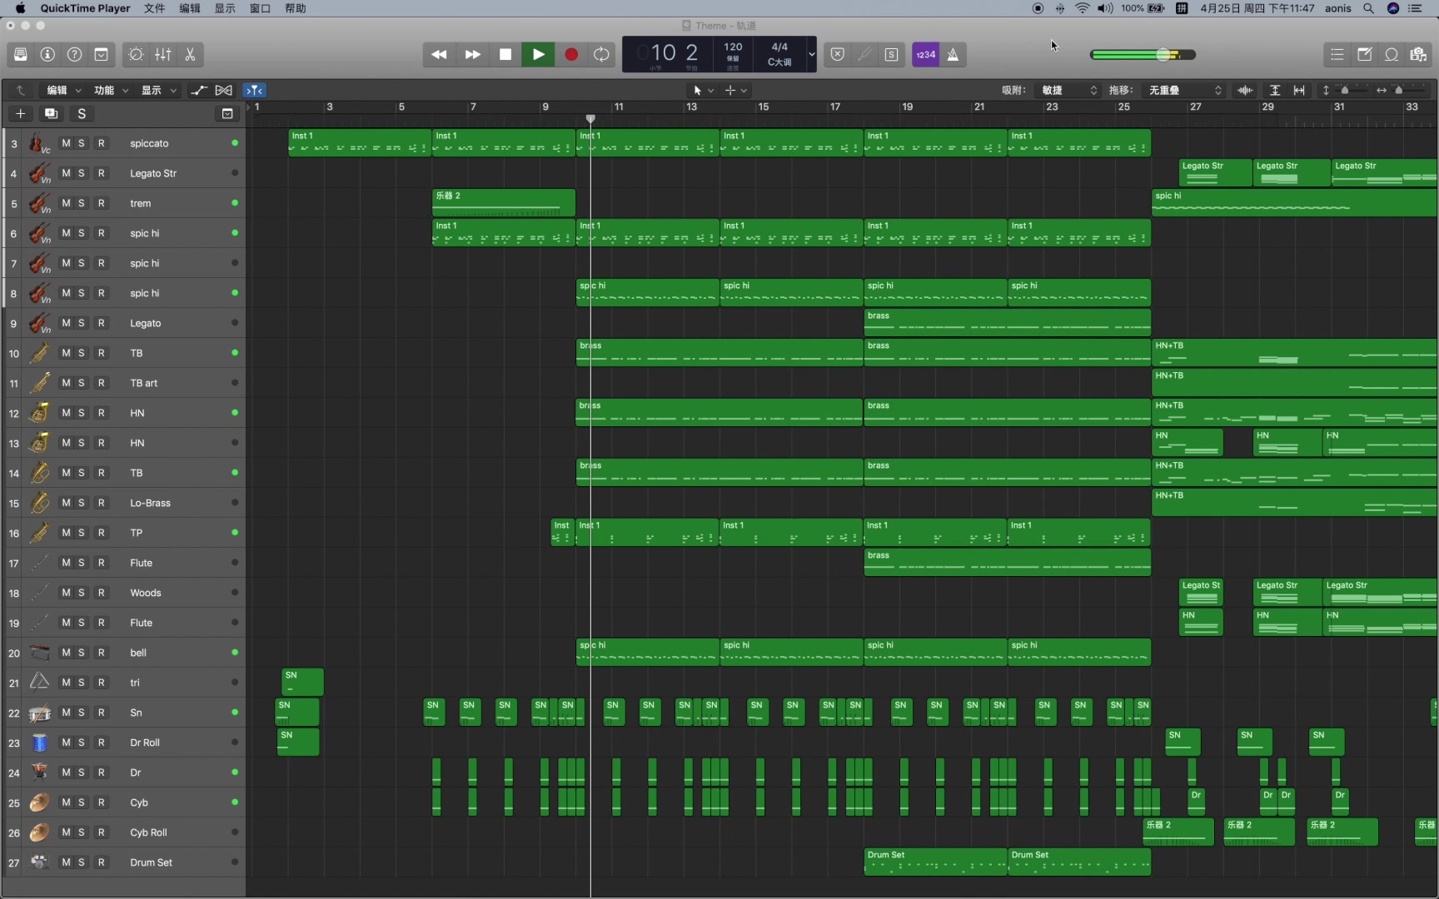Toggle automation view button
The height and width of the screenshot is (899, 1439).
click(x=199, y=90)
